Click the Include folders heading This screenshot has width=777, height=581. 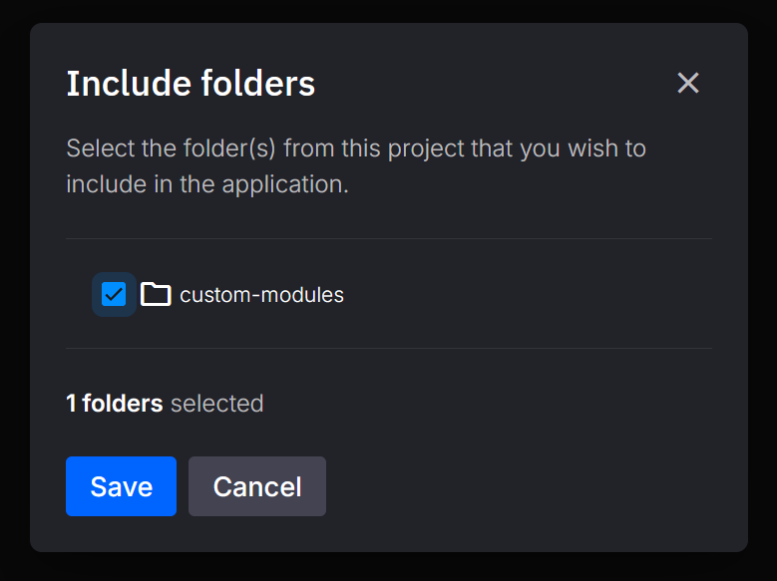(191, 84)
